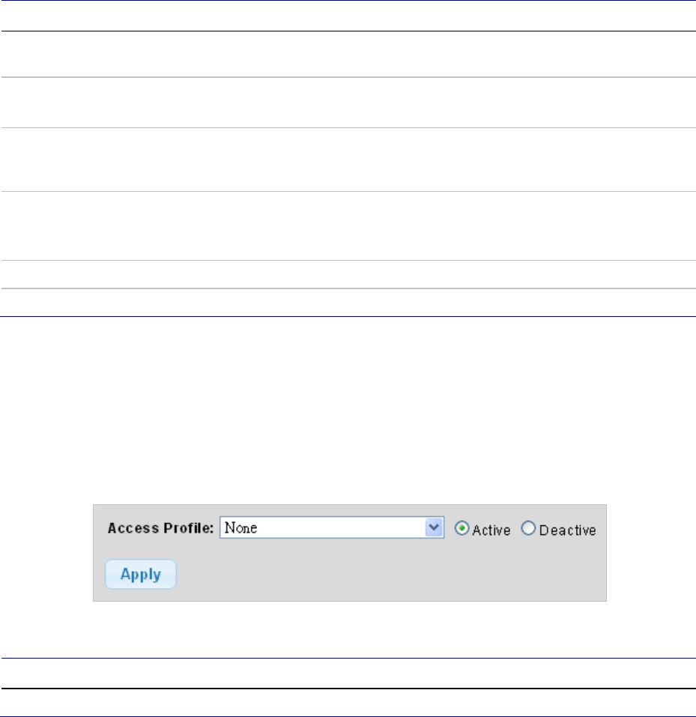
Task: Click the Apply button
Action: click(141, 575)
